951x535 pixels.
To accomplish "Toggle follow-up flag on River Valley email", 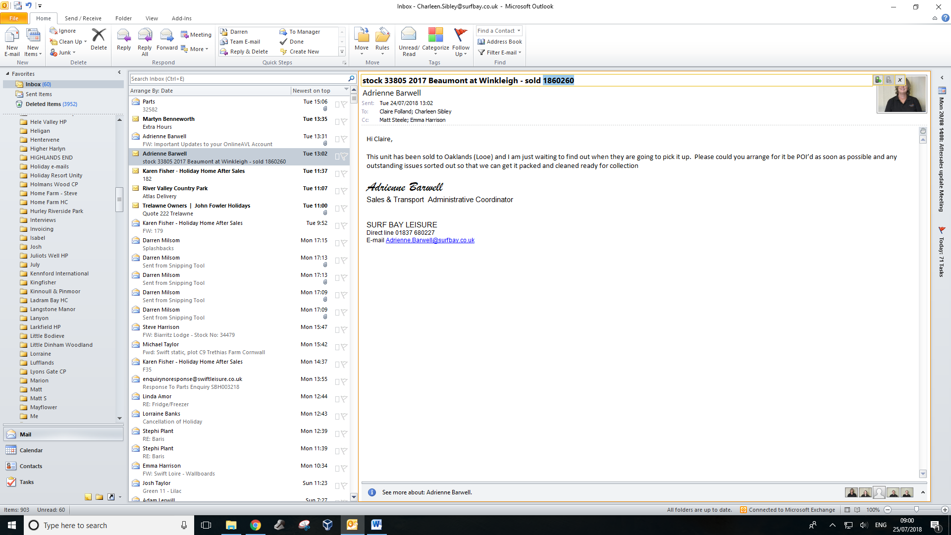I will (344, 191).
